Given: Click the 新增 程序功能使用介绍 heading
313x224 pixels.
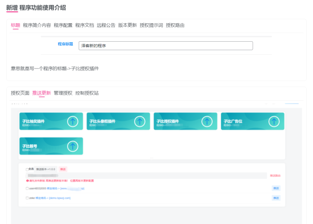Looking at the screenshot, I should 36,8.
